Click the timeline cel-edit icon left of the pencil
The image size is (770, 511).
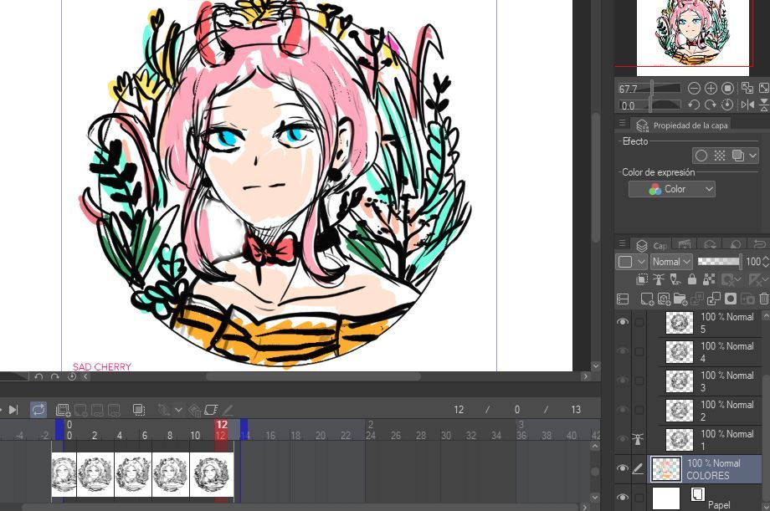point(211,410)
